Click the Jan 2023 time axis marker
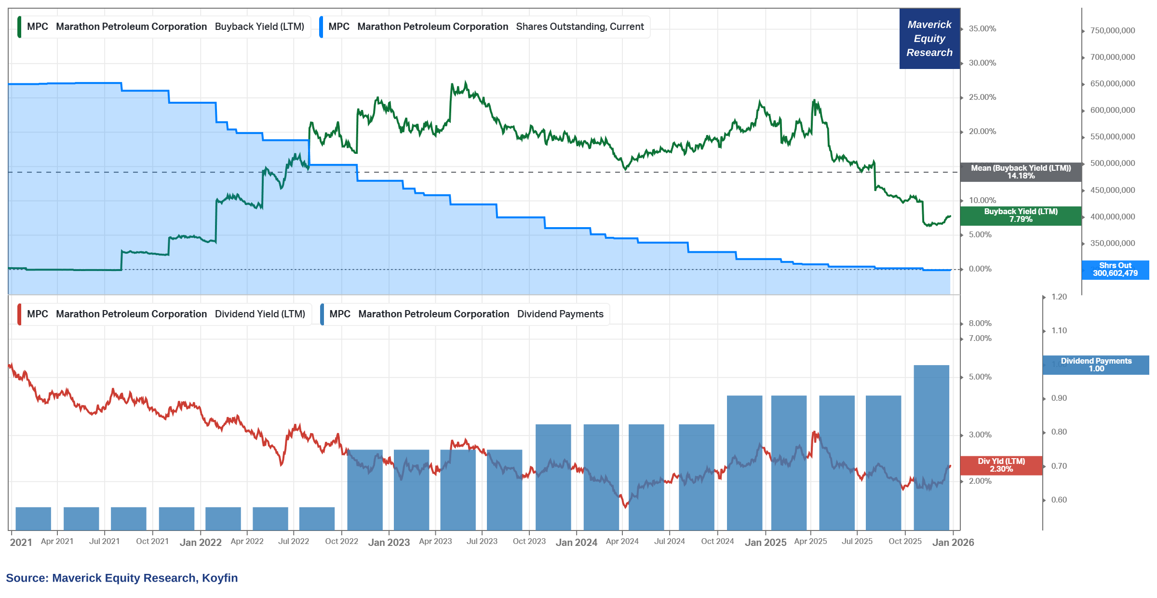 pyautogui.click(x=389, y=543)
